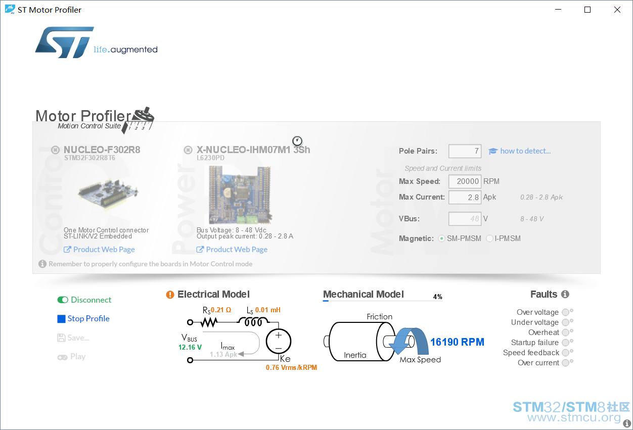Click the info icon in bottom-right corner

[x=627, y=423]
